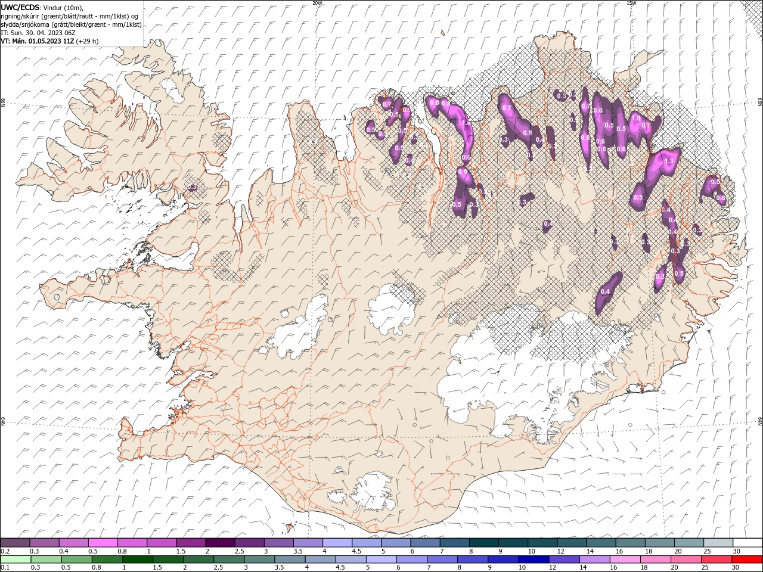
Task: Select the darkest green rain swatch between 1 and 1.5
Action: [138, 559]
